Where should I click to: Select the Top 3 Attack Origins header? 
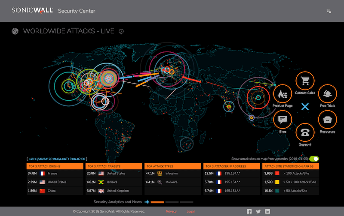(x=54, y=166)
